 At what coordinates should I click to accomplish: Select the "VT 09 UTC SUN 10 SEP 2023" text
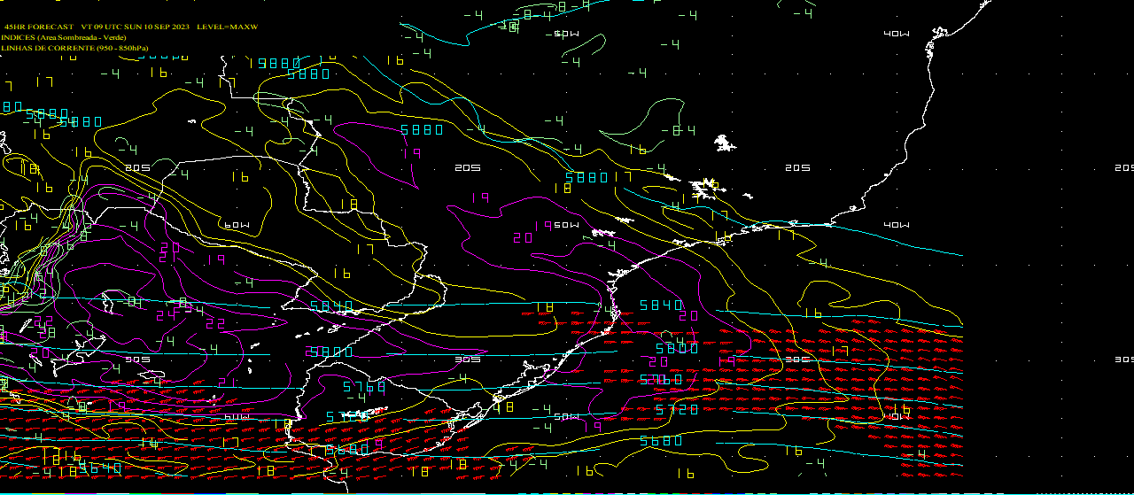coord(135,27)
